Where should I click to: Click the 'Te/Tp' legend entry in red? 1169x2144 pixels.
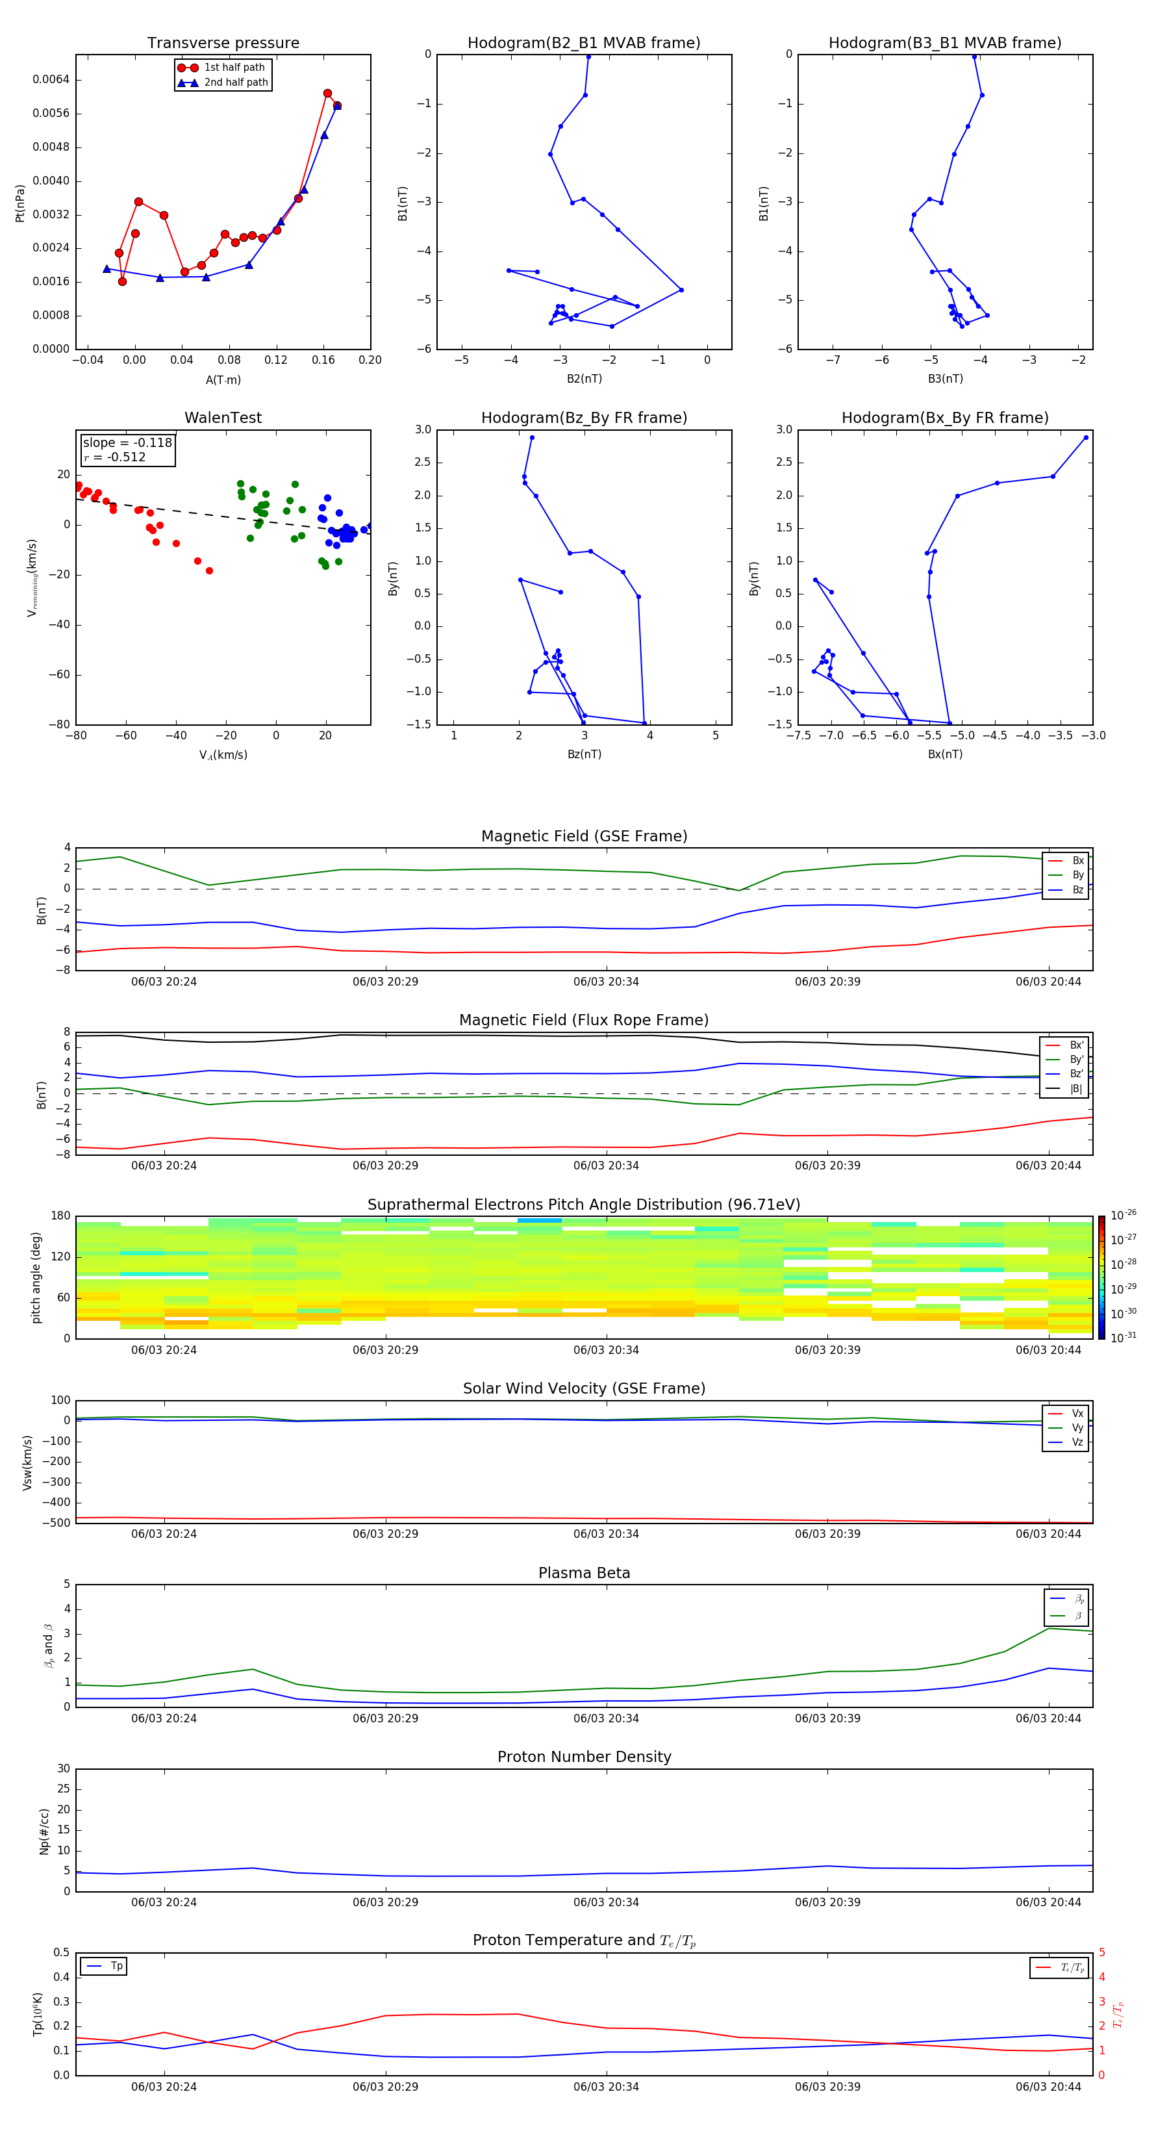[1060, 1967]
